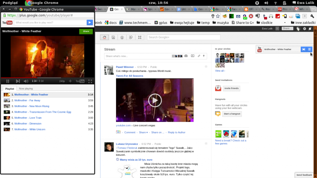Open Lukasz Urynowicz's profile
317x178 pixels.
(x=127, y=144)
